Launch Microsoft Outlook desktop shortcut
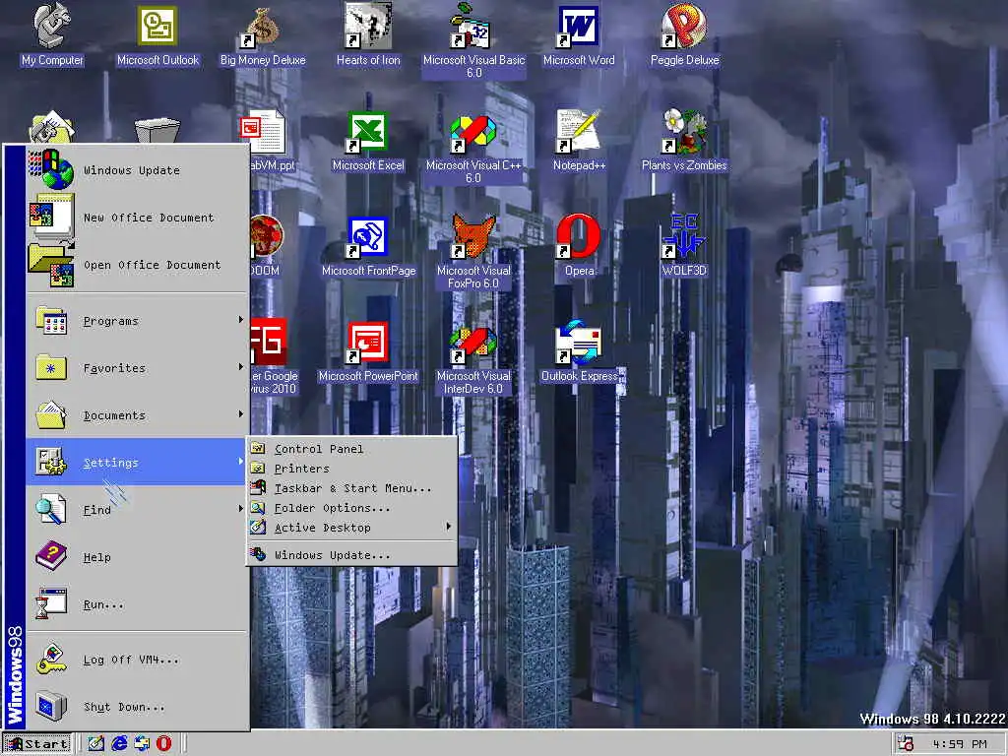1008x756 pixels. pyautogui.click(x=157, y=34)
